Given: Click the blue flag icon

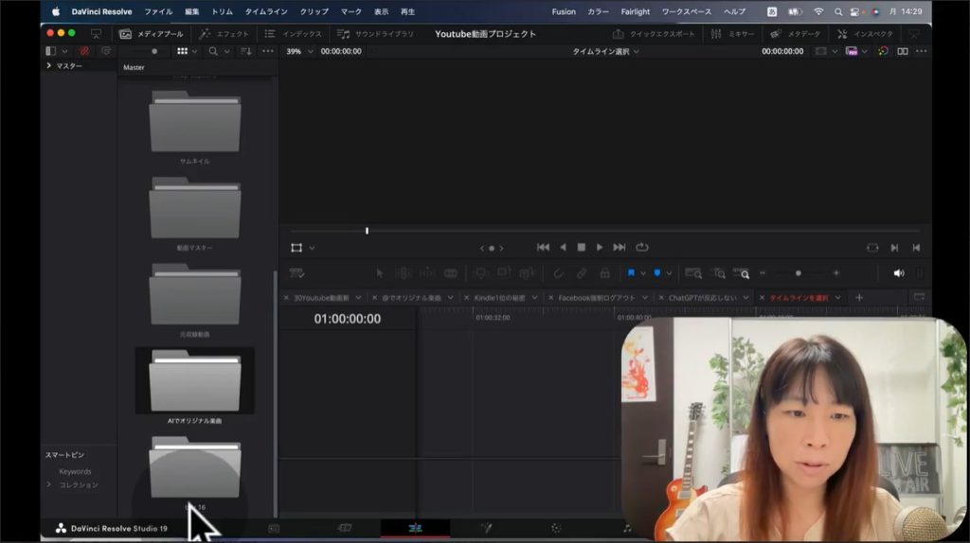Looking at the screenshot, I should coord(630,273).
